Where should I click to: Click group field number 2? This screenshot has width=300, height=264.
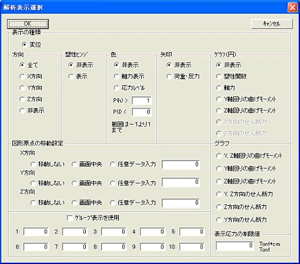coord(75,232)
